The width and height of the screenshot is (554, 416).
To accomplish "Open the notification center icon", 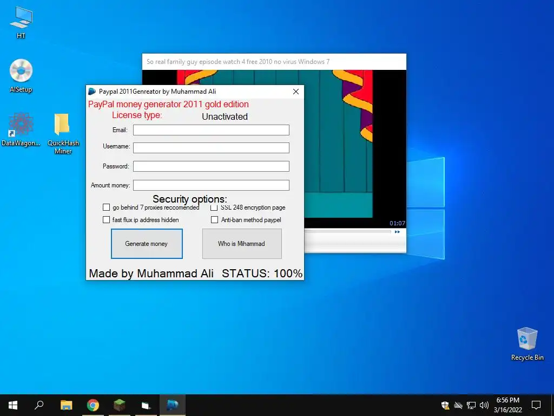I will [536, 405].
